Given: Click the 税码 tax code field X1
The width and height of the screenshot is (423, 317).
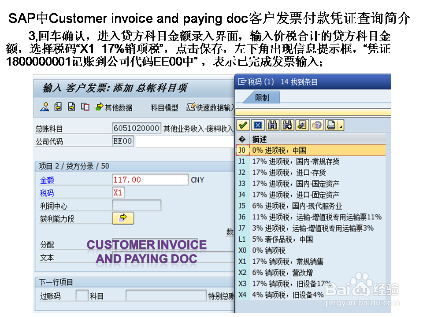Looking at the screenshot, I should tap(118, 193).
